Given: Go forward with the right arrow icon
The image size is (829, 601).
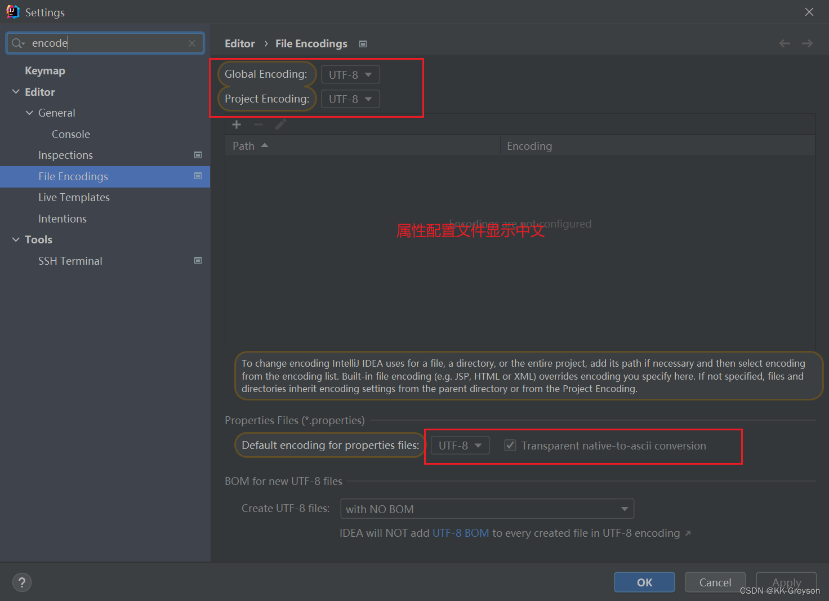Looking at the screenshot, I should point(807,43).
